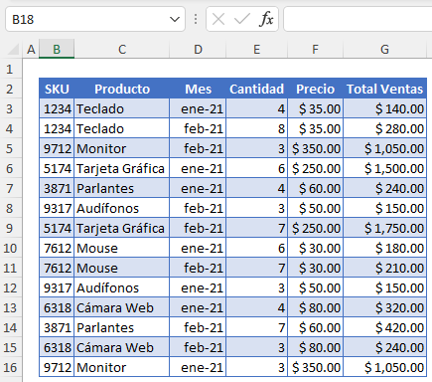Select column E header
432x382 pixels.
(x=256, y=50)
